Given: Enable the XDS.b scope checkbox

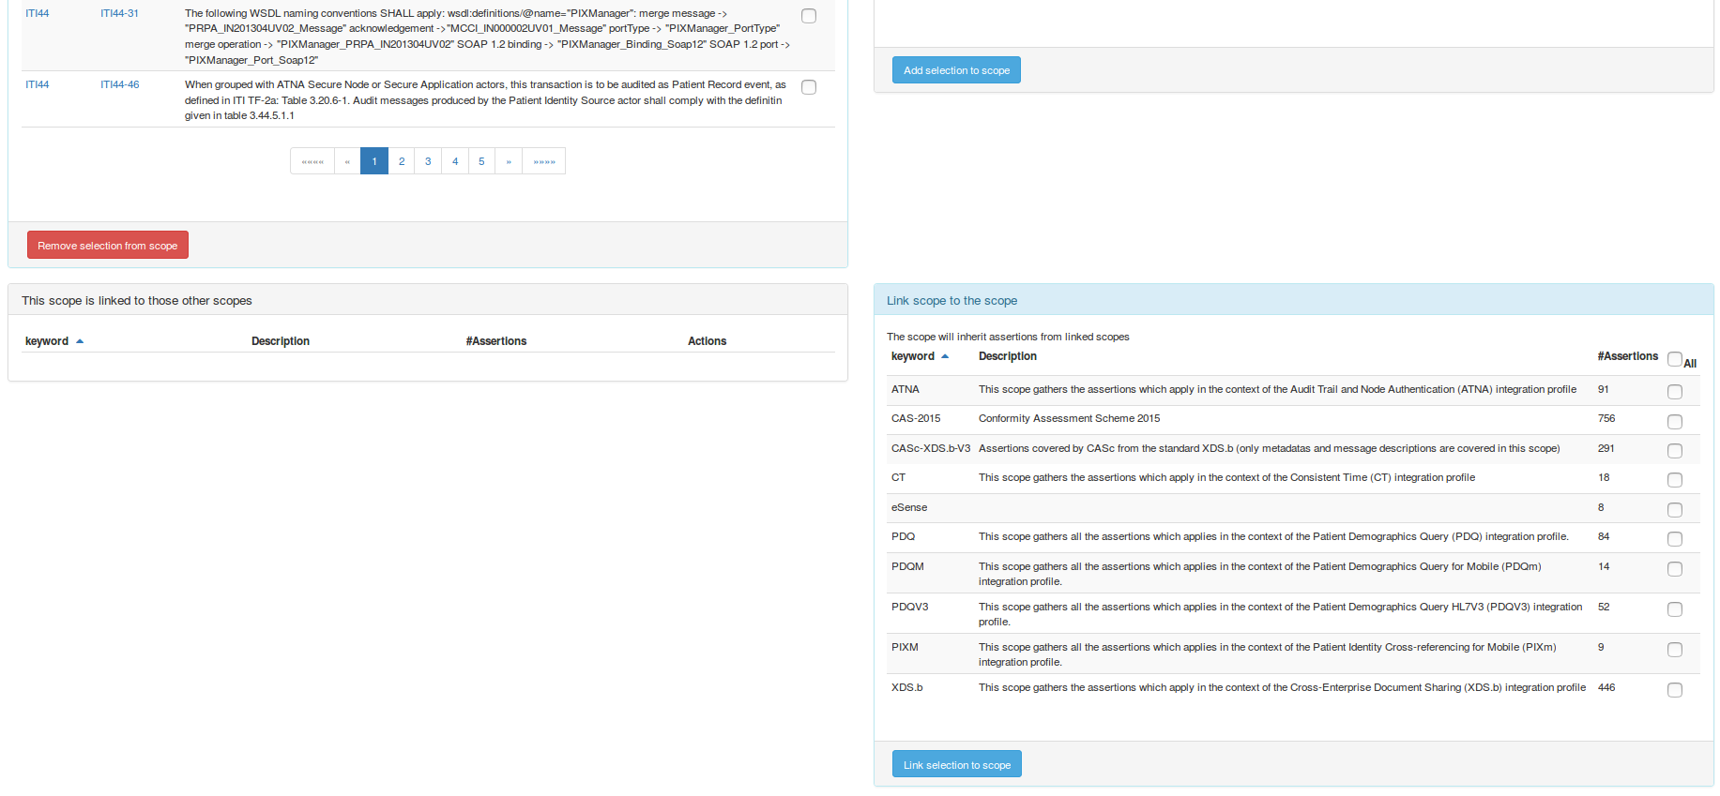Looking at the screenshot, I should pyautogui.click(x=1675, y=690).
